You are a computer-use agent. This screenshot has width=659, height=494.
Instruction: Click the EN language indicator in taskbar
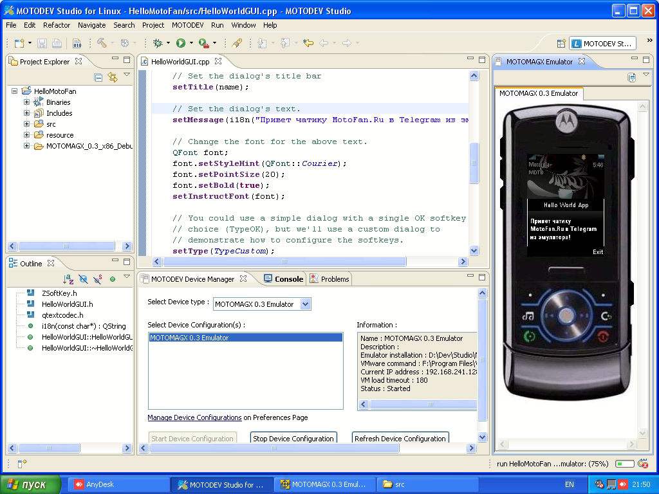[x=570, y=484]
